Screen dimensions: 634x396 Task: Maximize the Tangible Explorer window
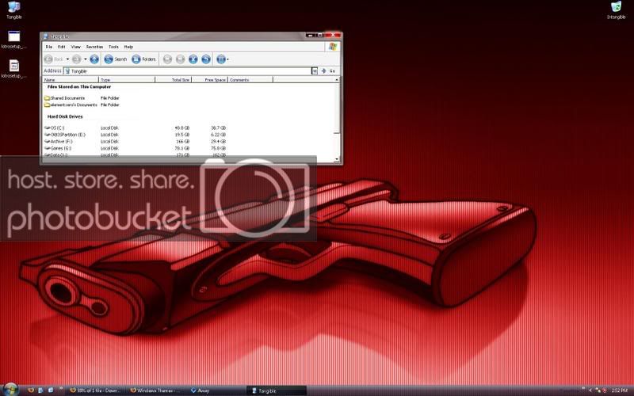[x=320, y=35]
